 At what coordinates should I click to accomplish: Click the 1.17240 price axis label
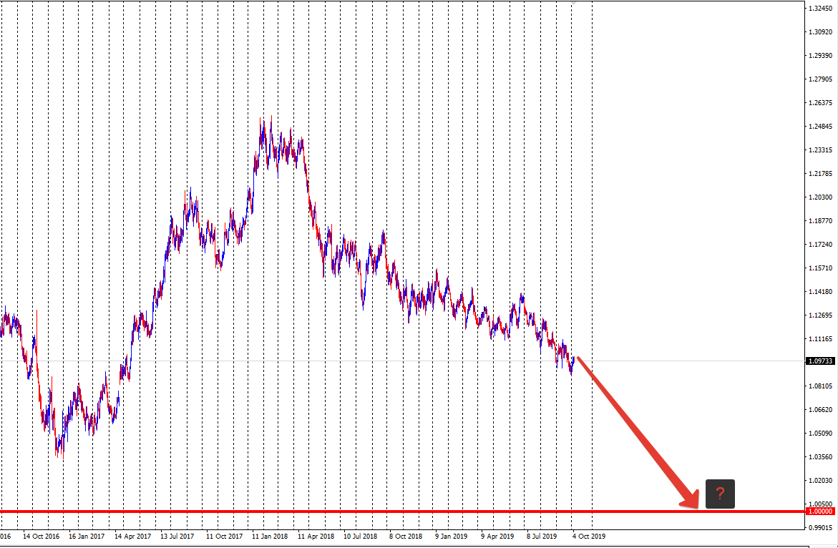pos(820,245)
